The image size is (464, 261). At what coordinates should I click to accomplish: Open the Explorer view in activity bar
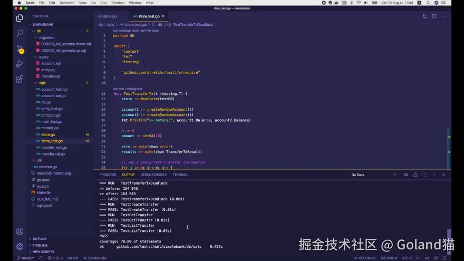click(x=20, y=18)
